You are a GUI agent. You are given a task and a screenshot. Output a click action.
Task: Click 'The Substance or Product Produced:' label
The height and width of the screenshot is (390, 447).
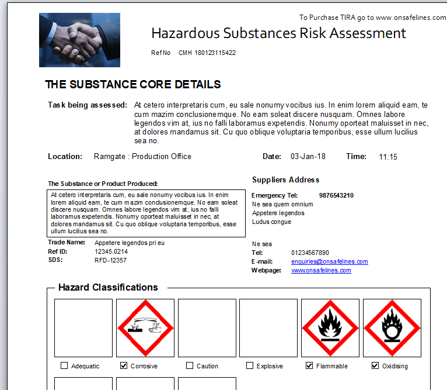pyautogui.click(x=103, y=184)
